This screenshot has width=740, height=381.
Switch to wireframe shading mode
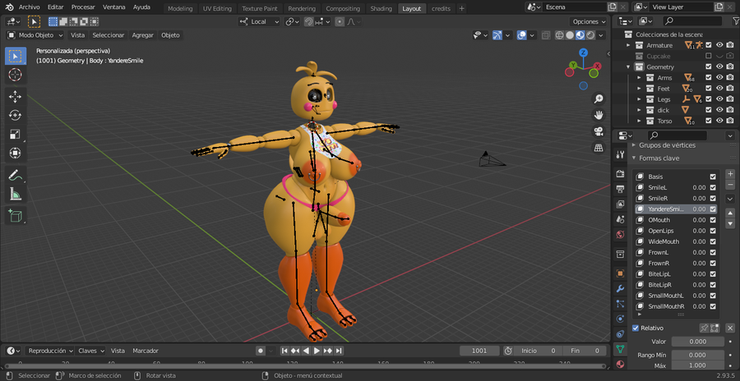[560, 35]
